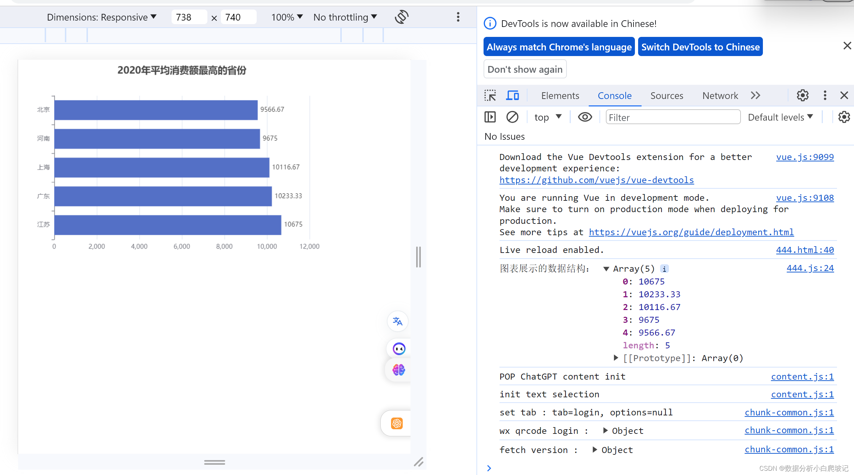Open source link 444.html:40
Image resolution: width=854 pixels, height=475 pixels.
click(x=805, y=250)
